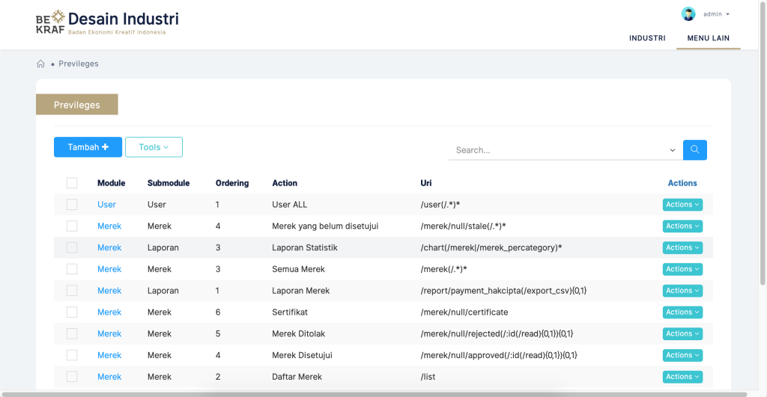The width and height of the screenshot is (767, 397).
Task: Open Actions dropdown for Laporan Merek
Action: click(682, 291)
